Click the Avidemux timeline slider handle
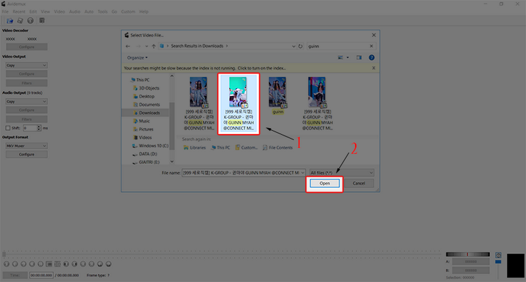526x282 pixels. 4,255
